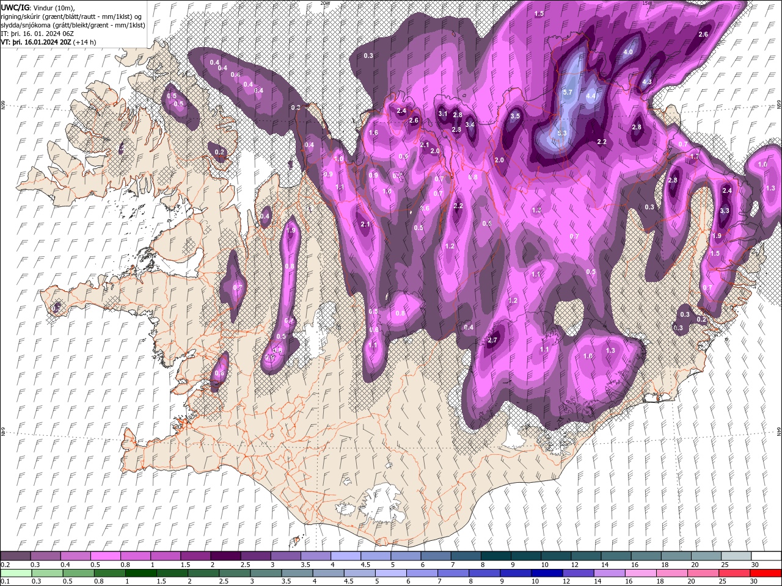The image size is (782, 586).
Task: Click pale lavender swatch for 4 in snow legend
Action: coord(345,556)
